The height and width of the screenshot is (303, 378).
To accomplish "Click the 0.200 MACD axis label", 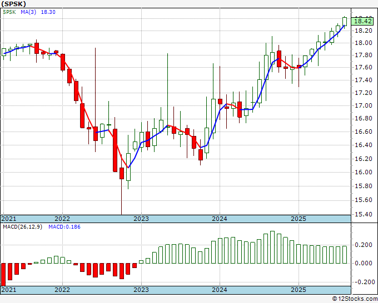I will (364, 245).
